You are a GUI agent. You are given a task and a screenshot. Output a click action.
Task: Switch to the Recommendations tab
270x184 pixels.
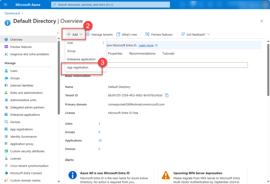[142, 53]
